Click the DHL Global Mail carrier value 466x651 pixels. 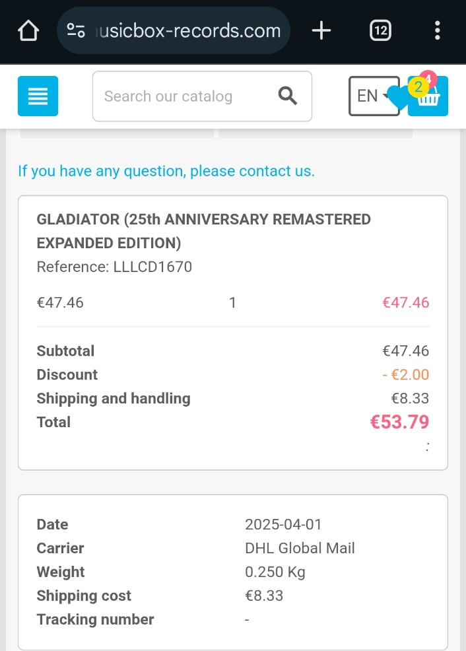tap(300, 548)
